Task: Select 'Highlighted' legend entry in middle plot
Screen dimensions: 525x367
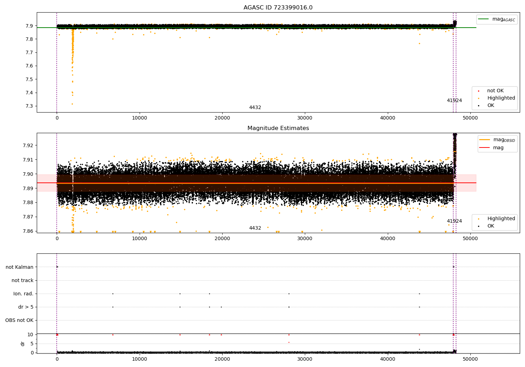Action: pyautogui.click(x=501, y=219)
